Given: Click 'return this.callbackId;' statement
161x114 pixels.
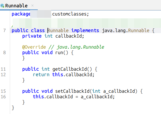Looking at the screenshot, I should click(x=64, y=75).
